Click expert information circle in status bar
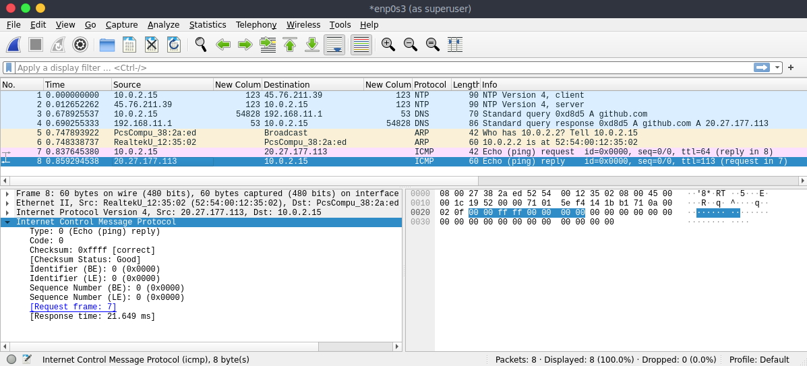Image resolution: width=807 pixels, height=366 pixels. (11, 359)
